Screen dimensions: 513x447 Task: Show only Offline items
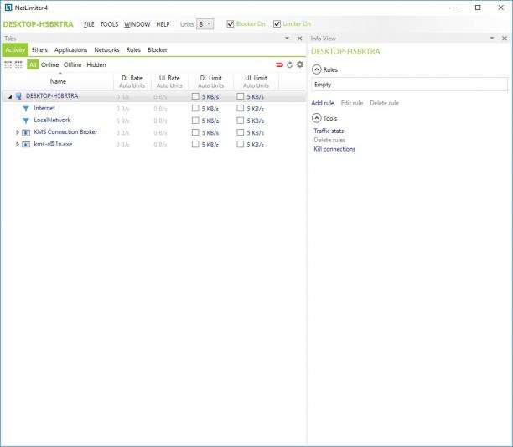[x=72, y=64]
